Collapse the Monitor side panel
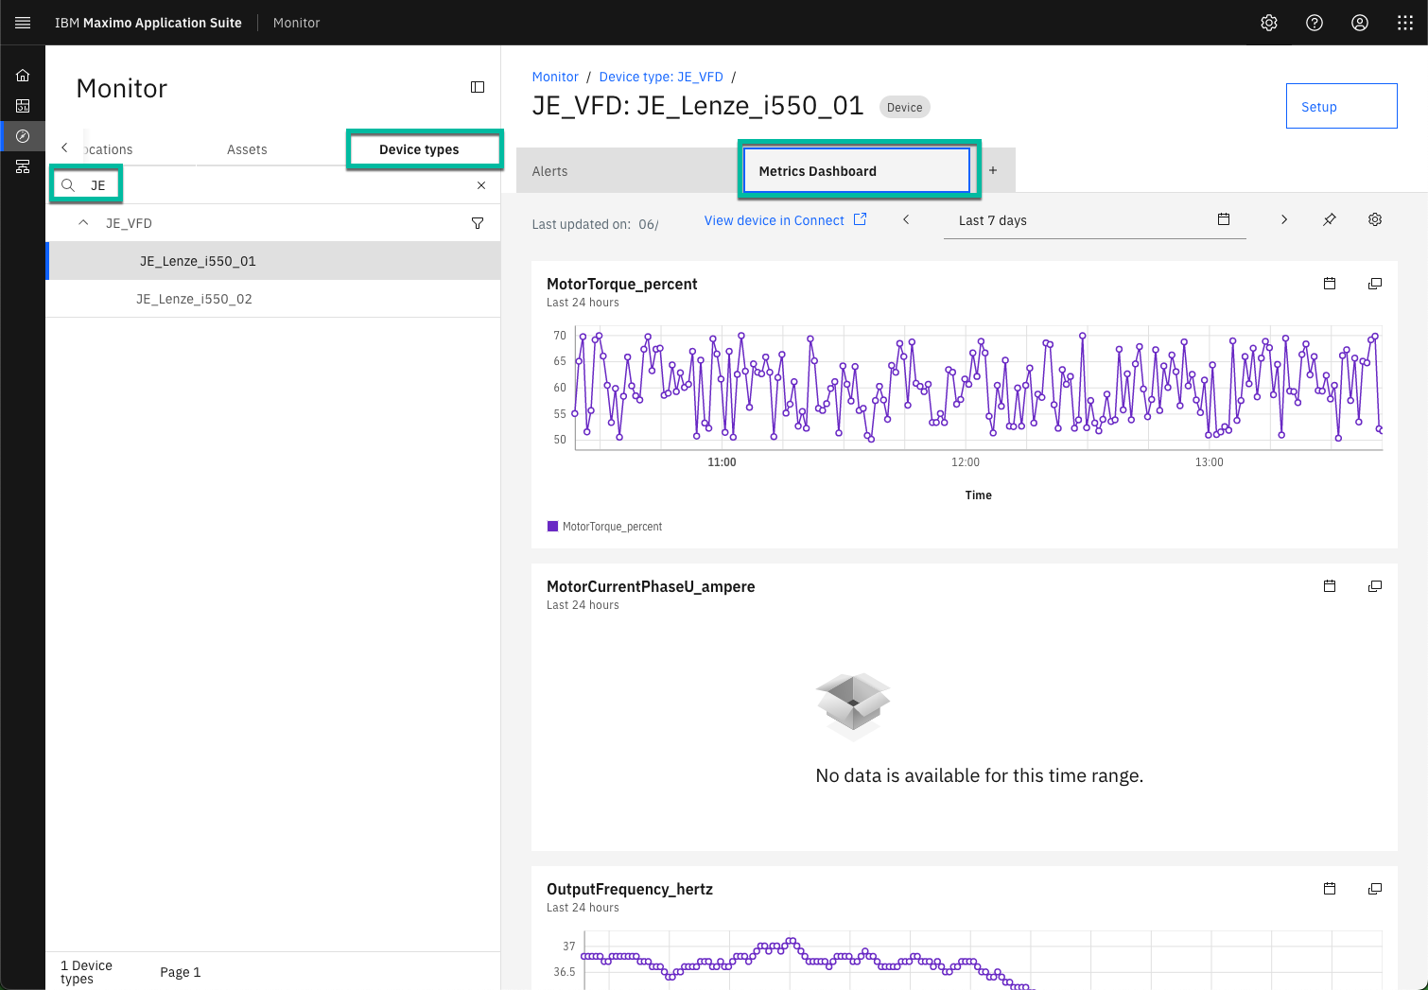The height and width of the screenshot is (990, 1428). tap(478, 87)
